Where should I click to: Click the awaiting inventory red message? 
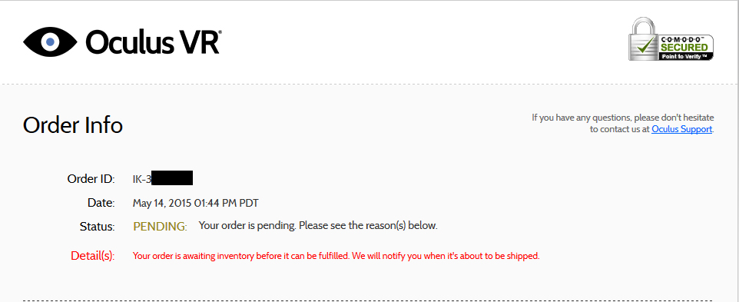point(336,257)
